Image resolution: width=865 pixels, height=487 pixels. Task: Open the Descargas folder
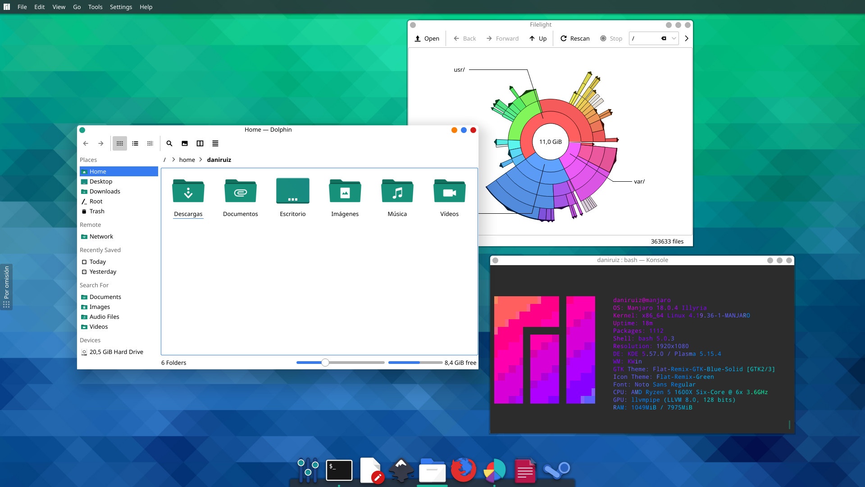[188, 197]
